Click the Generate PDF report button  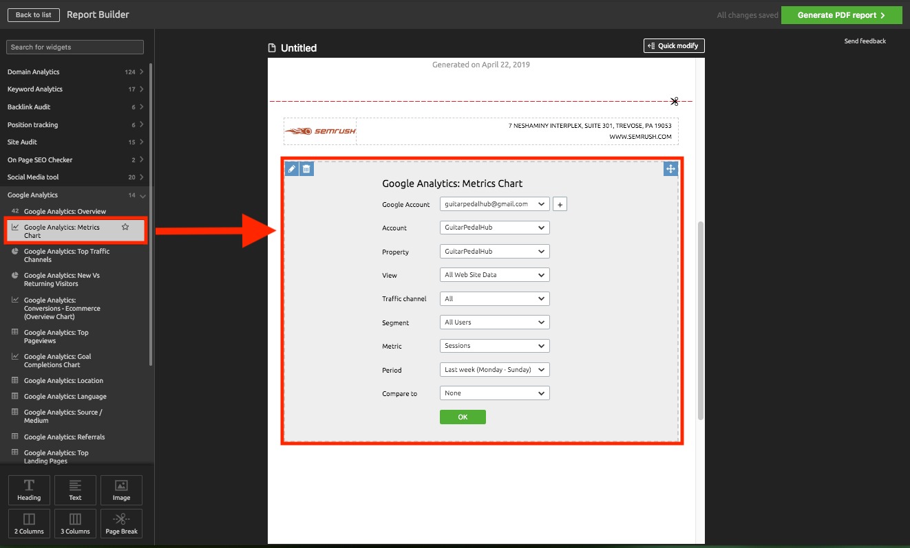click(x=841, y=14)
